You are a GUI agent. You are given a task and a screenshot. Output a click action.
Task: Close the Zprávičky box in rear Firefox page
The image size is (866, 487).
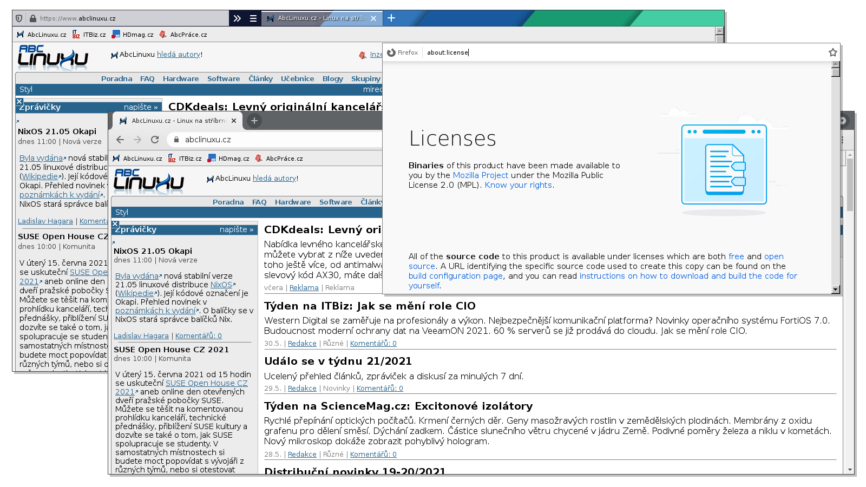point(19,101)
